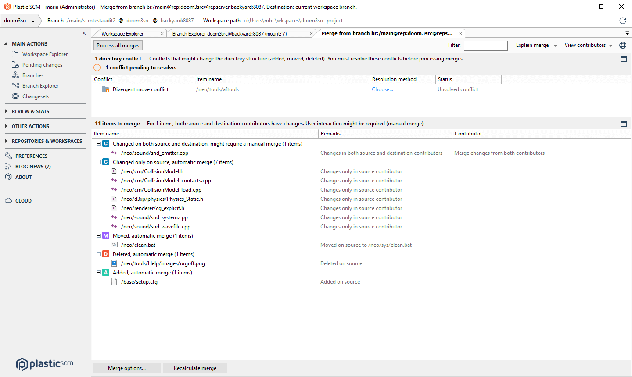Click inside the Filter input box
Screen dimensions: 632x377
(x=485, y=45)
